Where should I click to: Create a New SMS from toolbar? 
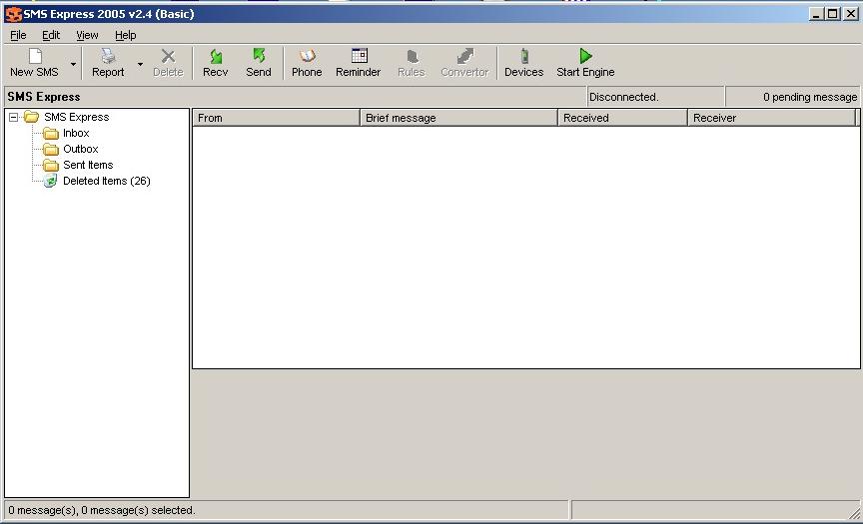coord(34,63)
